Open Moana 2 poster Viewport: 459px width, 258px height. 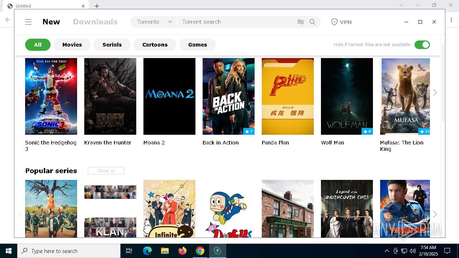pos(169,96)
